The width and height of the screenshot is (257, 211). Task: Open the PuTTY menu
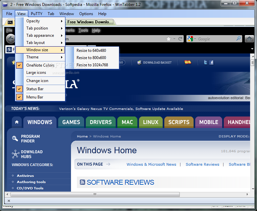[x=36, y=14]
